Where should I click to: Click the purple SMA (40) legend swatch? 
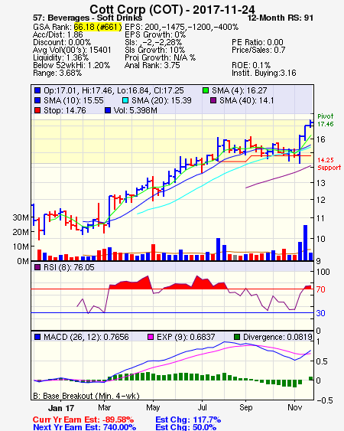(213, 100)
